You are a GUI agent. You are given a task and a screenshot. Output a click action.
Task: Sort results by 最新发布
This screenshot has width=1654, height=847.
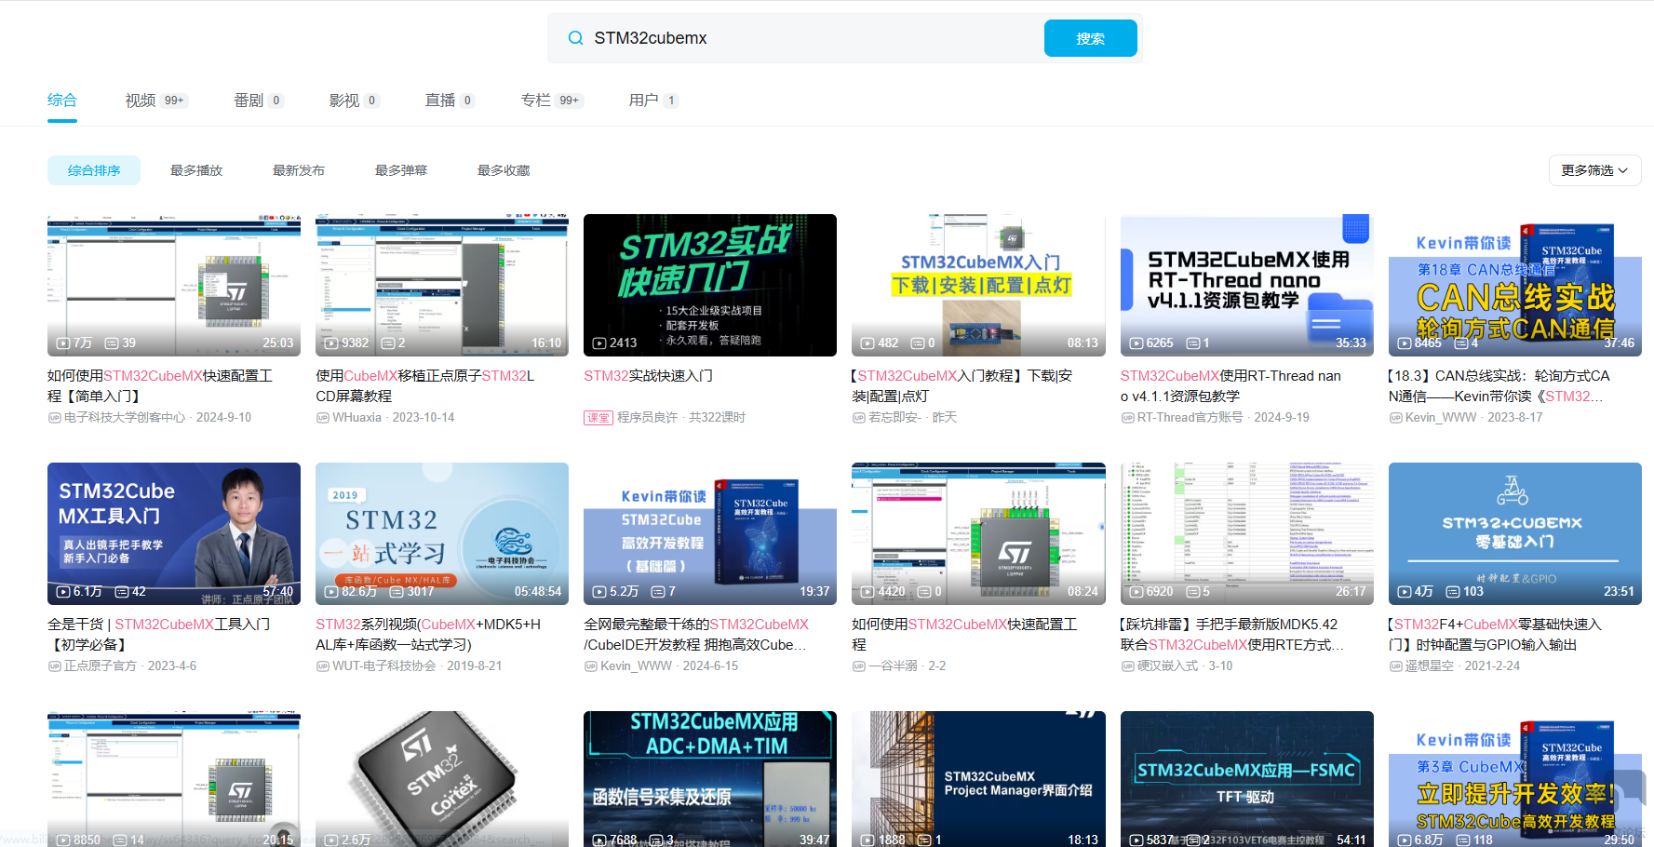point(299,170)
